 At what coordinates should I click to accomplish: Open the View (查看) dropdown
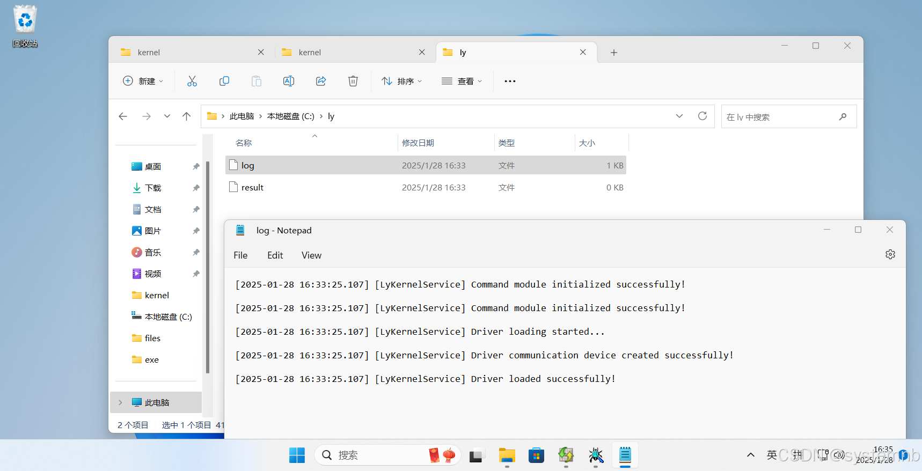(462, 81)
